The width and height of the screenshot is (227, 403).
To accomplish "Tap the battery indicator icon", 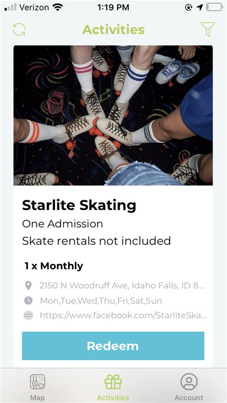I will click(215, 7).
